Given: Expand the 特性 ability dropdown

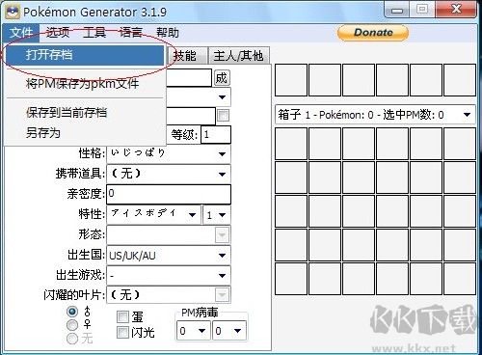Looking at the screenshot, I should (192, 215).
